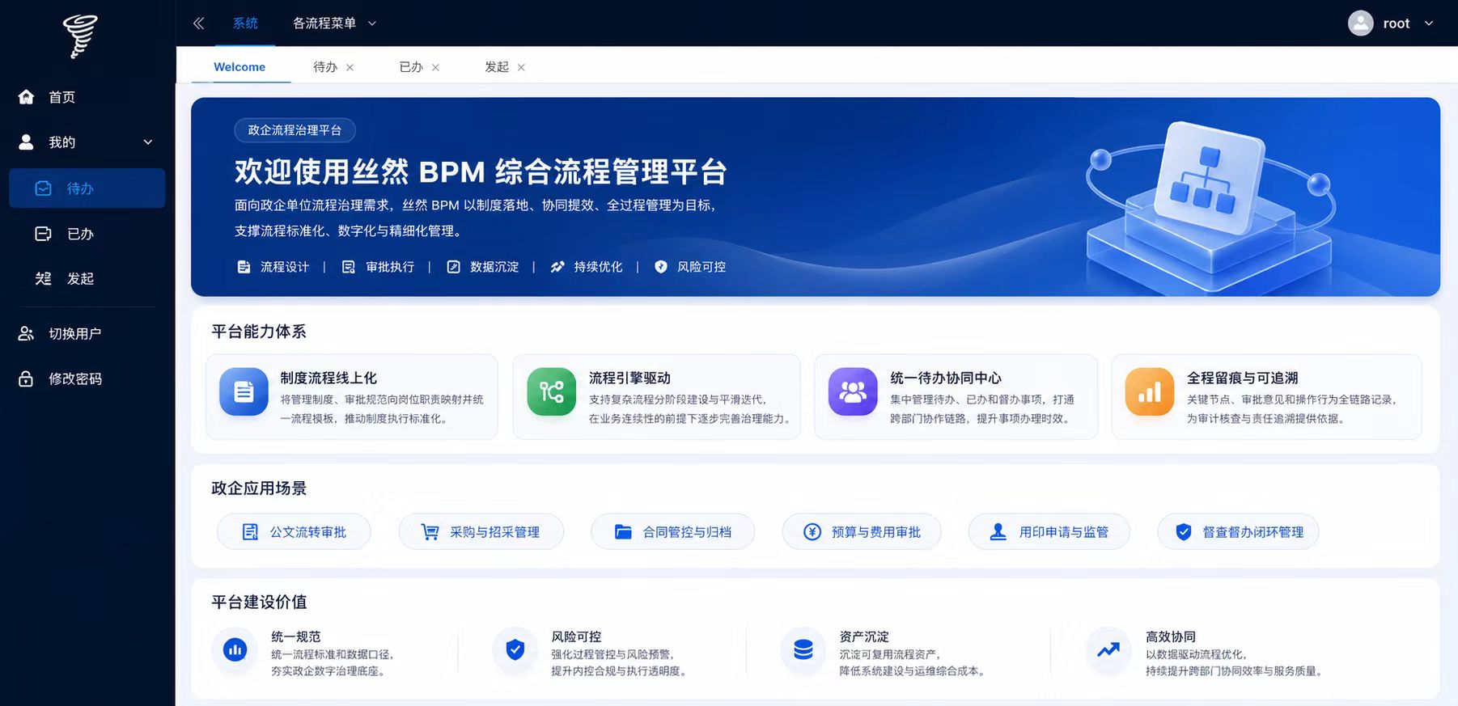The image size is (1458, 706).
Task: Click the inbox icon beside 待办
Action: [44, 188]
